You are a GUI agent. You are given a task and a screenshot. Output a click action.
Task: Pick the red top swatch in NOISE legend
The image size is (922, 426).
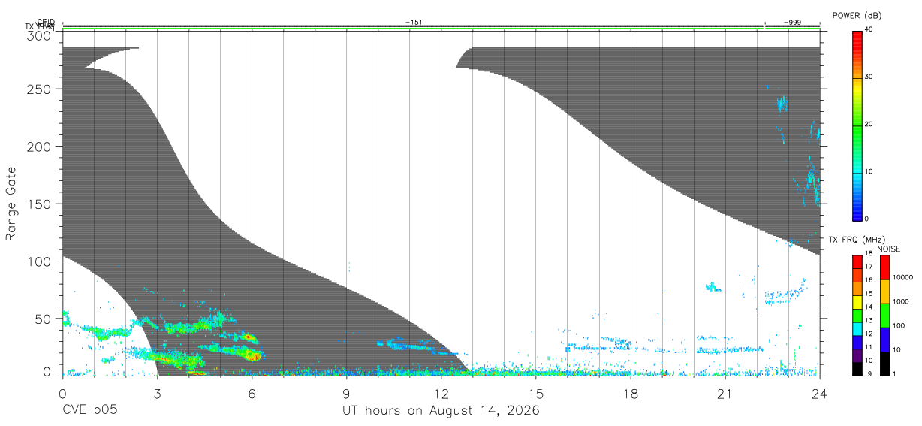(x=884, y=267)
